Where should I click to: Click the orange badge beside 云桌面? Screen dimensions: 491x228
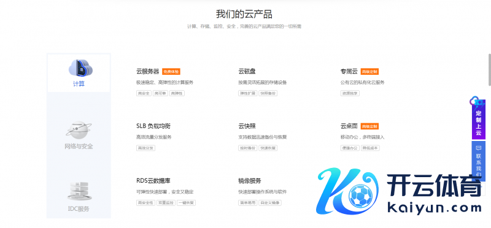[369, 126]
